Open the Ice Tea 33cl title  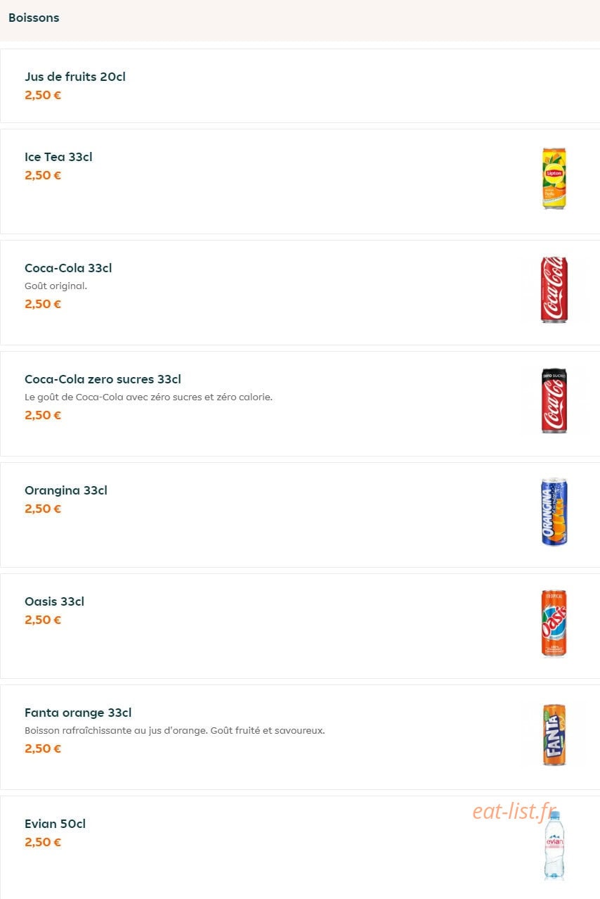[58, 157]
